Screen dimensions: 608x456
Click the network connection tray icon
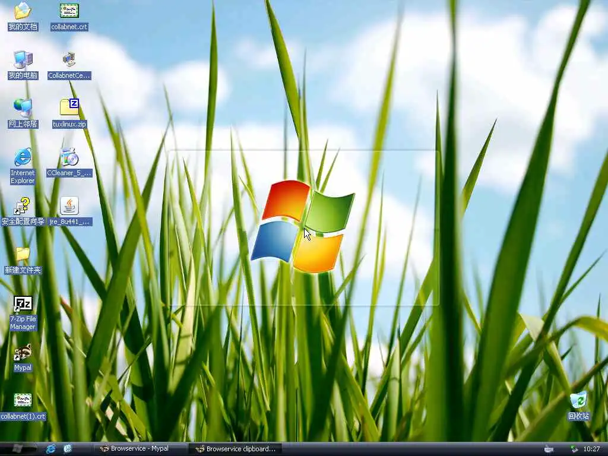tap(574, 449)
